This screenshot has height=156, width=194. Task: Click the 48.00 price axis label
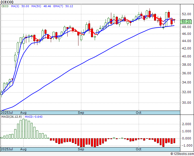click(187, 27)
